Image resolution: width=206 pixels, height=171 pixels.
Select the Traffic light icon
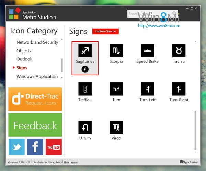[x=85, y=89]
